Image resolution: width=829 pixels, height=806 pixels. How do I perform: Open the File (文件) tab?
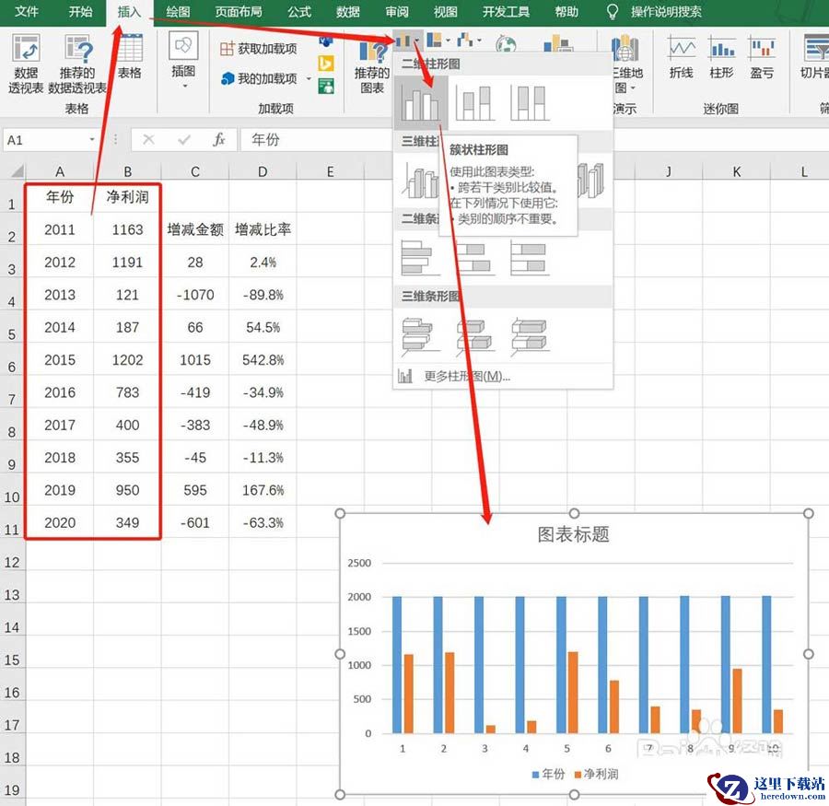pos(27,12)
